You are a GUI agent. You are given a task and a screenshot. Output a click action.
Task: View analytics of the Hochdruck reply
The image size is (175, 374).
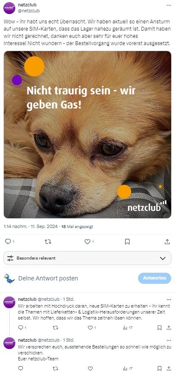125,328
